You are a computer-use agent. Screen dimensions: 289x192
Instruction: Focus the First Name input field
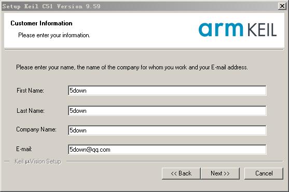pyautogui.click(x=167, y=91)
